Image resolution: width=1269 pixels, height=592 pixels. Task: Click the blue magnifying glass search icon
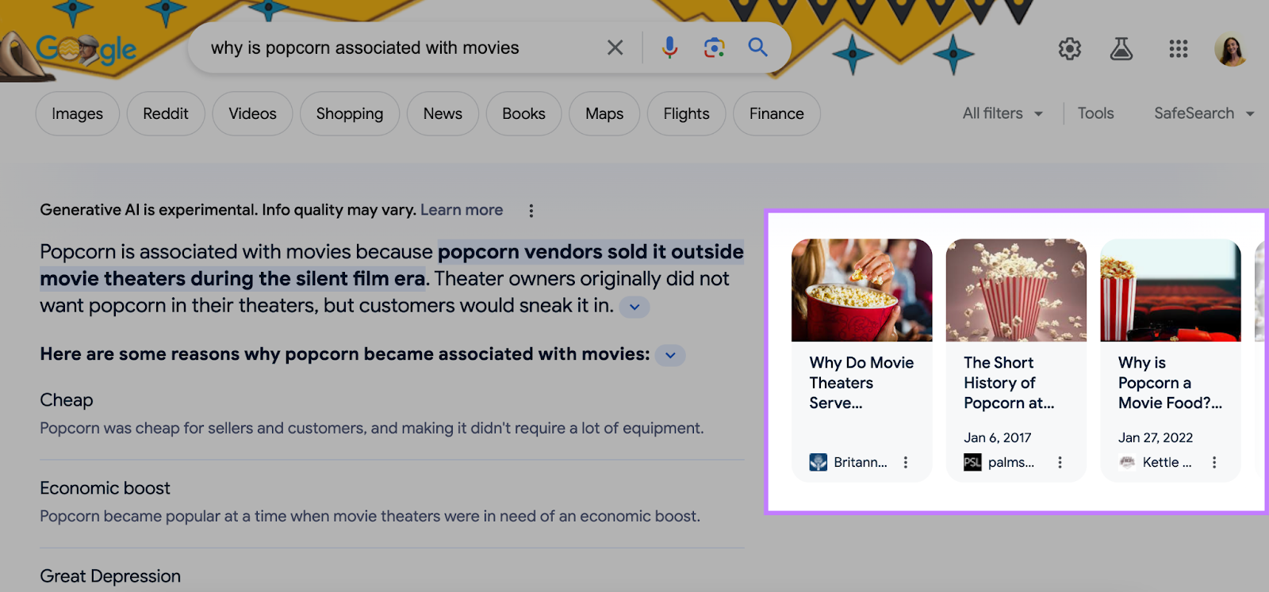[x=757, y=48]
